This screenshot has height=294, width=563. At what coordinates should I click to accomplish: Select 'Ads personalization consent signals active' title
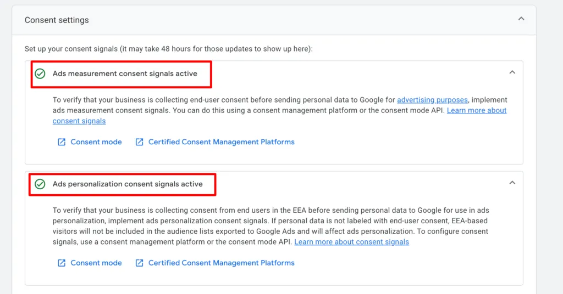[x=128, y=184]
